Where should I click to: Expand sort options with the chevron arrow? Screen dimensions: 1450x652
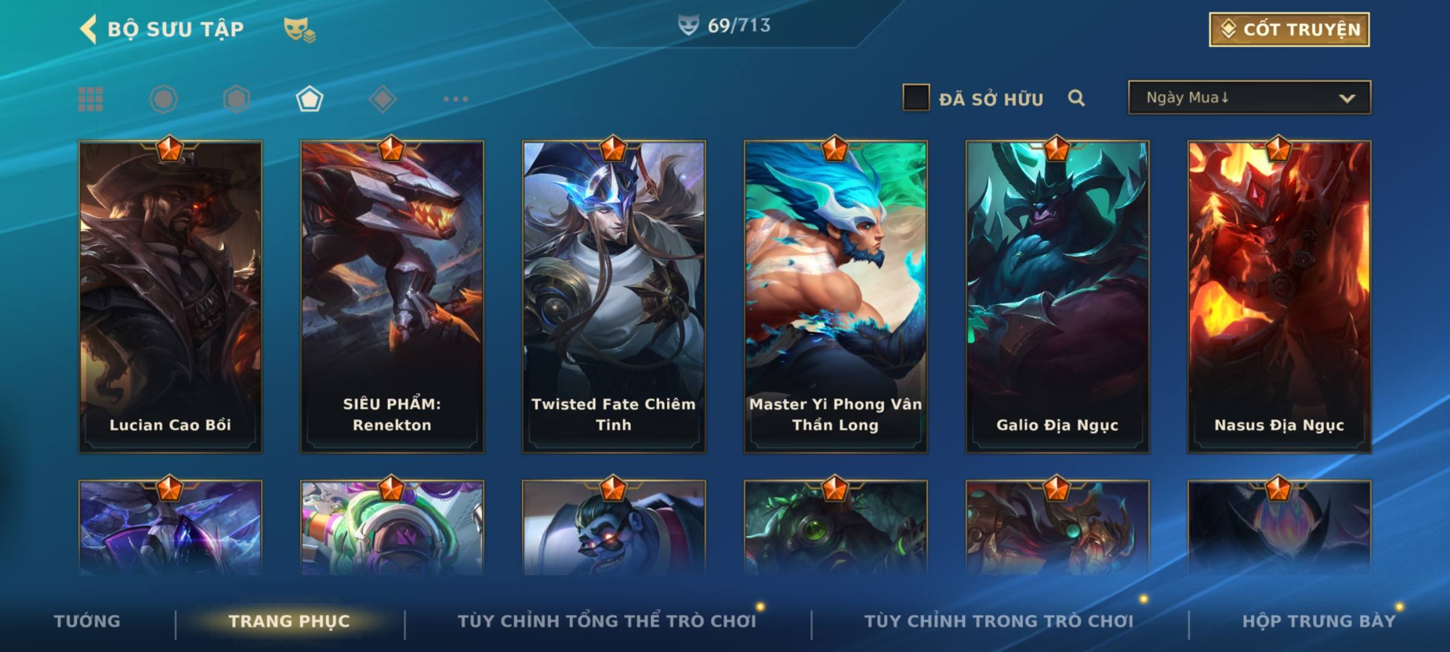click(x=1347, y=98)
